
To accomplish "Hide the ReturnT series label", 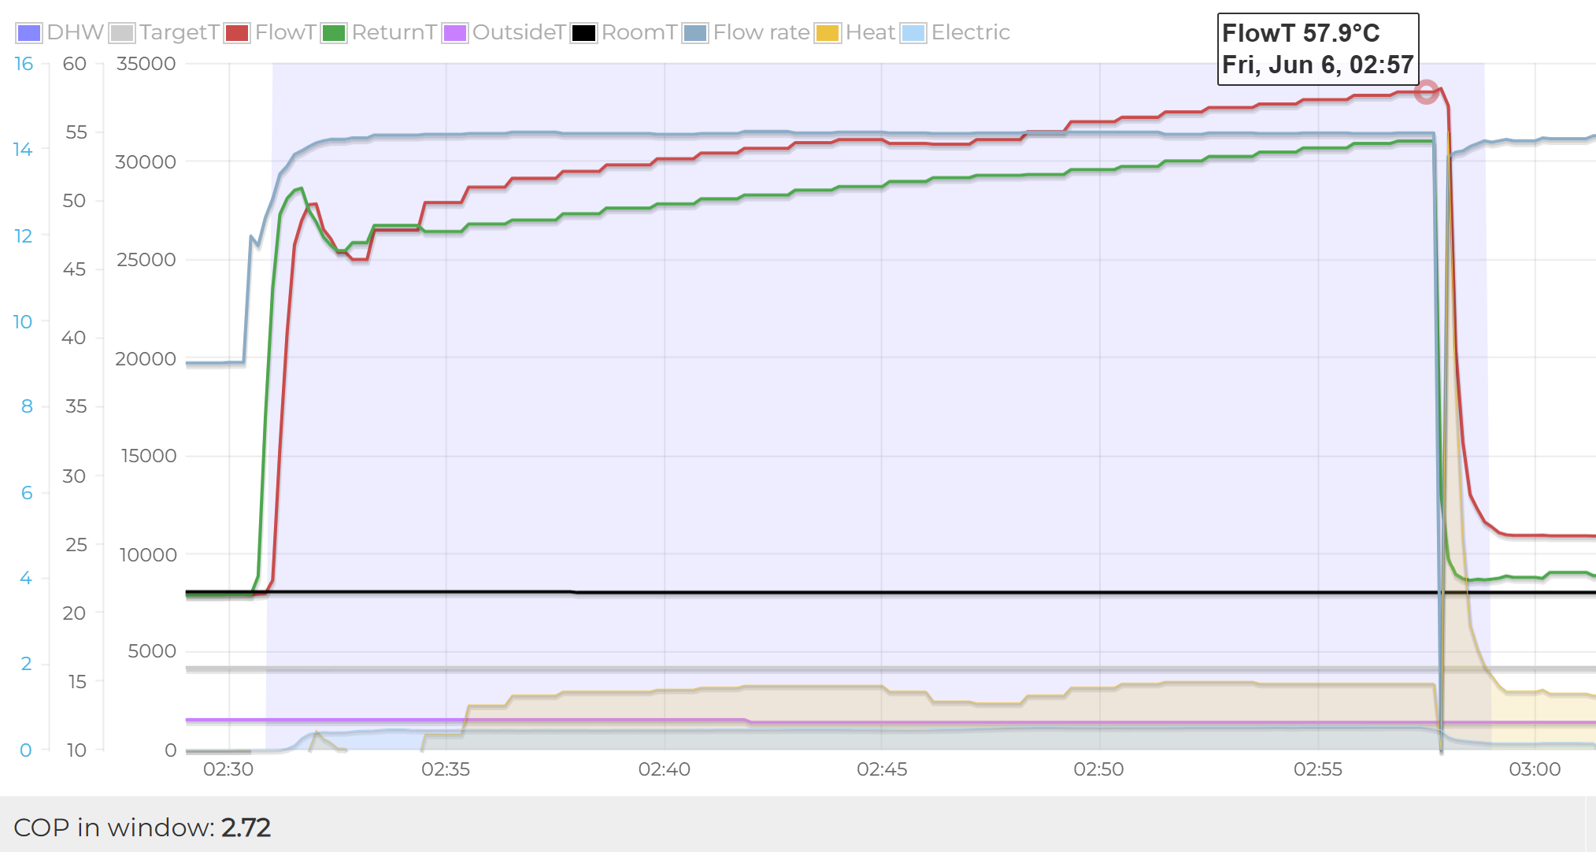I will (x=394, y=32).
